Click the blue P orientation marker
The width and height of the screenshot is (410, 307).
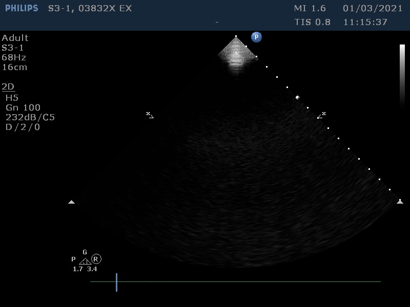[256, 37]
